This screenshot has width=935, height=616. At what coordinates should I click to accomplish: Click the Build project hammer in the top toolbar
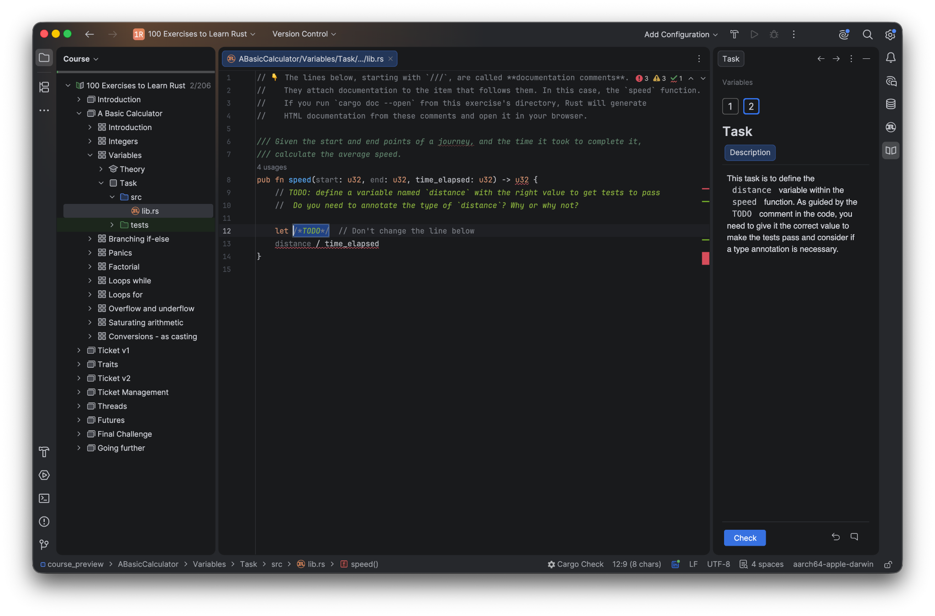(735, 34)
